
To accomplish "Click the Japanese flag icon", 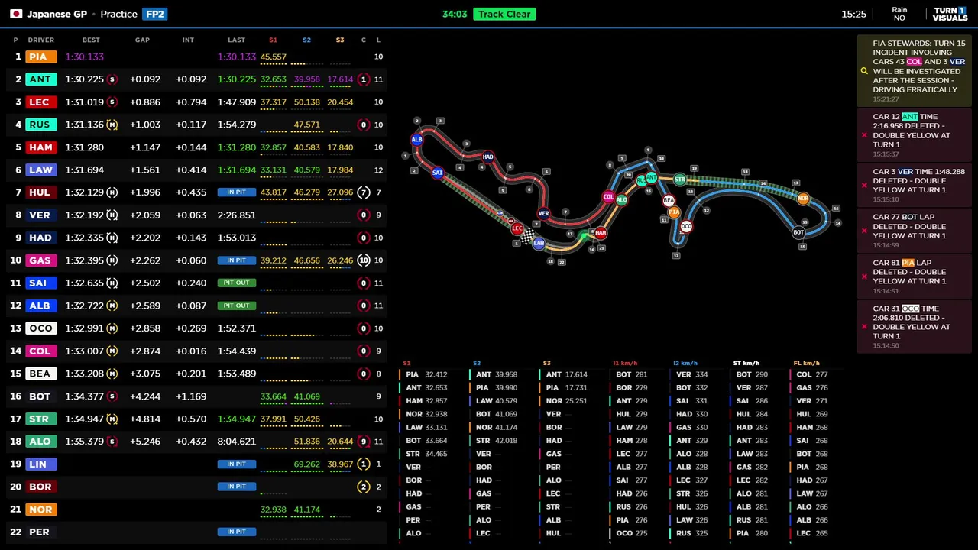I will [x=15, y=14].
